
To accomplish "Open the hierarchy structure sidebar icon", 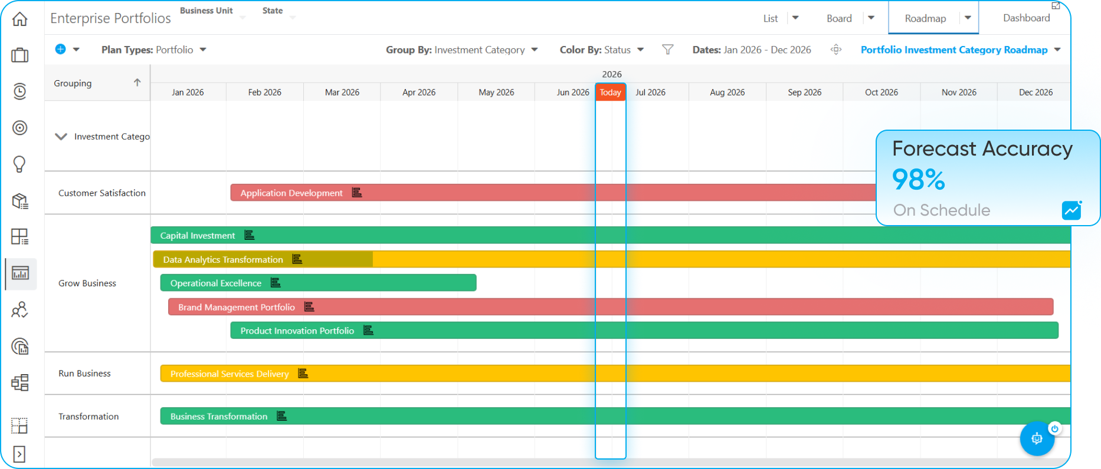I will tap(19, 383).
